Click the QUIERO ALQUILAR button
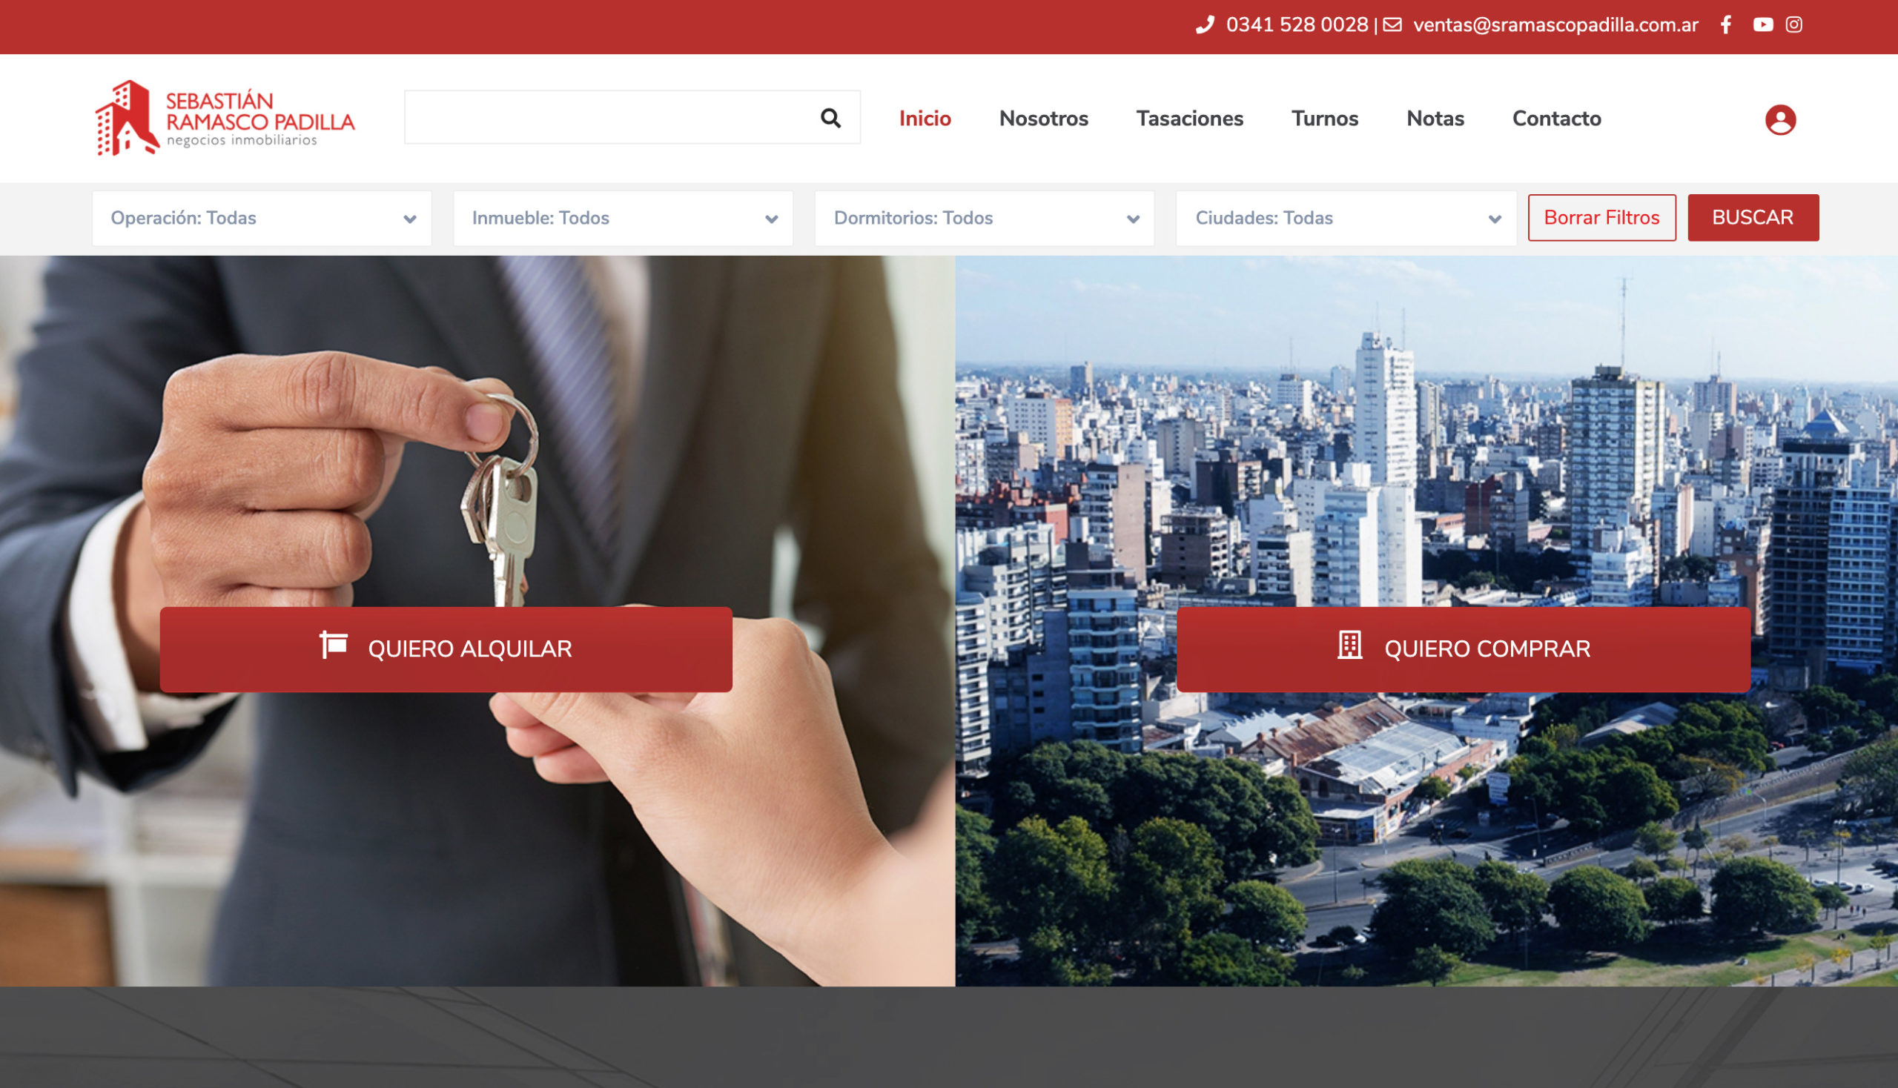This screenshot has height=1088, width=1898. [446, 649]
